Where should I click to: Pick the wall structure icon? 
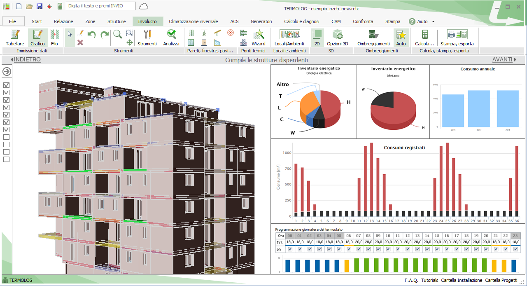[x=191, y=33]
